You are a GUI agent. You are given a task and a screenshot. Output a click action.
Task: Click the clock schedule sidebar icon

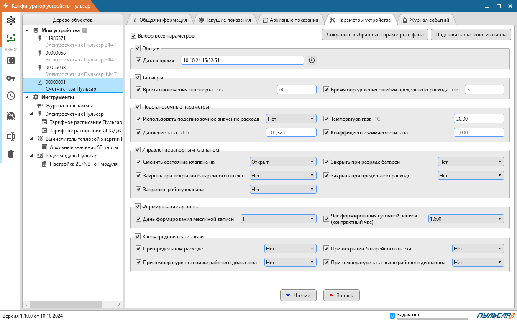click(11, 96)
